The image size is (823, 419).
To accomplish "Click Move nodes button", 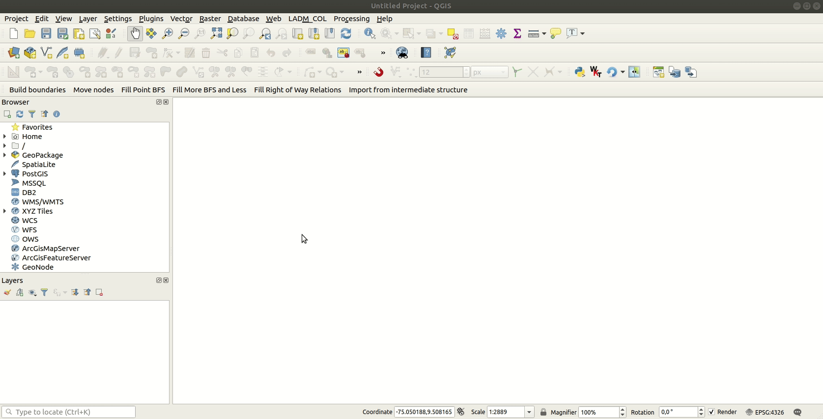I will (93, 90).
